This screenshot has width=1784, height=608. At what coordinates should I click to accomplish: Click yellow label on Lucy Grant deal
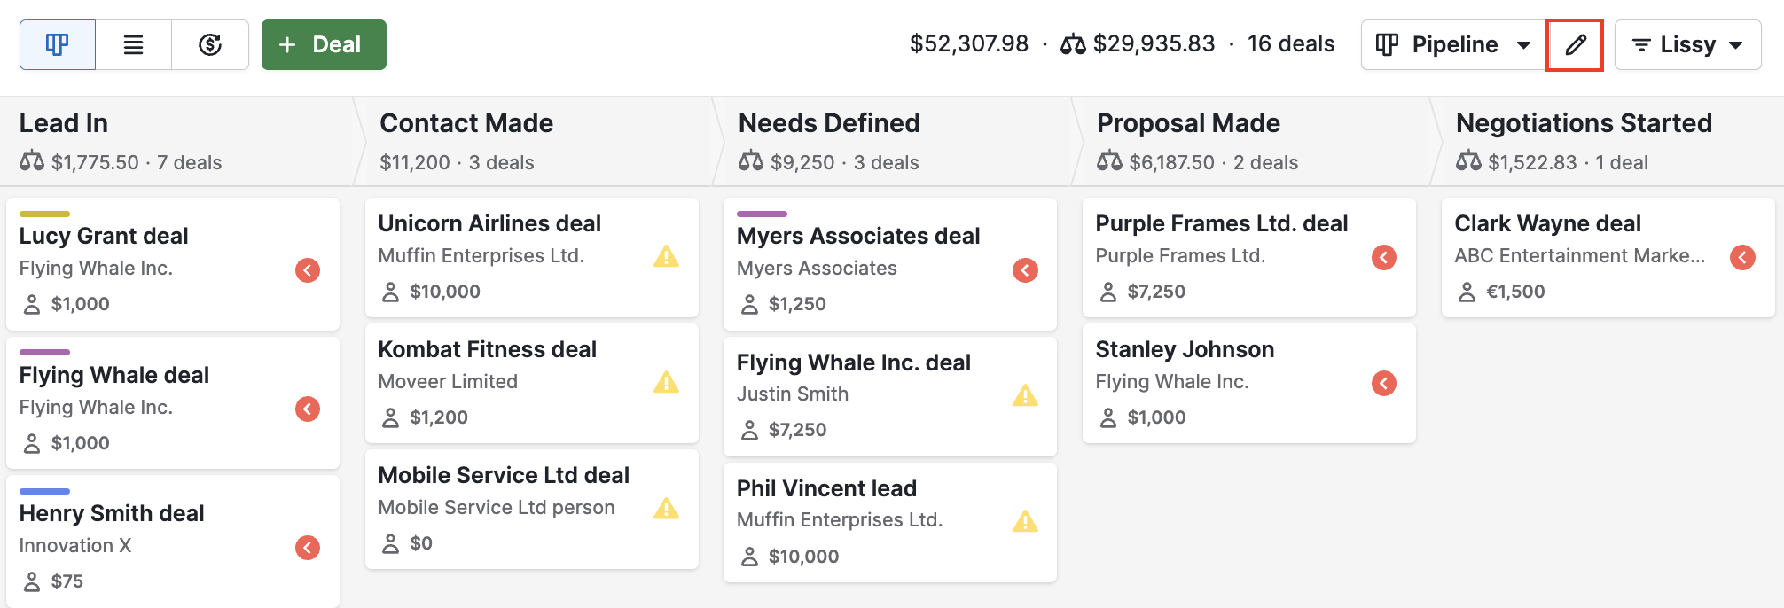pos(44,214)
